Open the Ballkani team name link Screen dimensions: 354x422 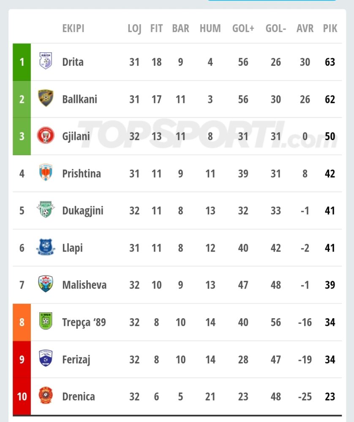(x=79, y=99)
